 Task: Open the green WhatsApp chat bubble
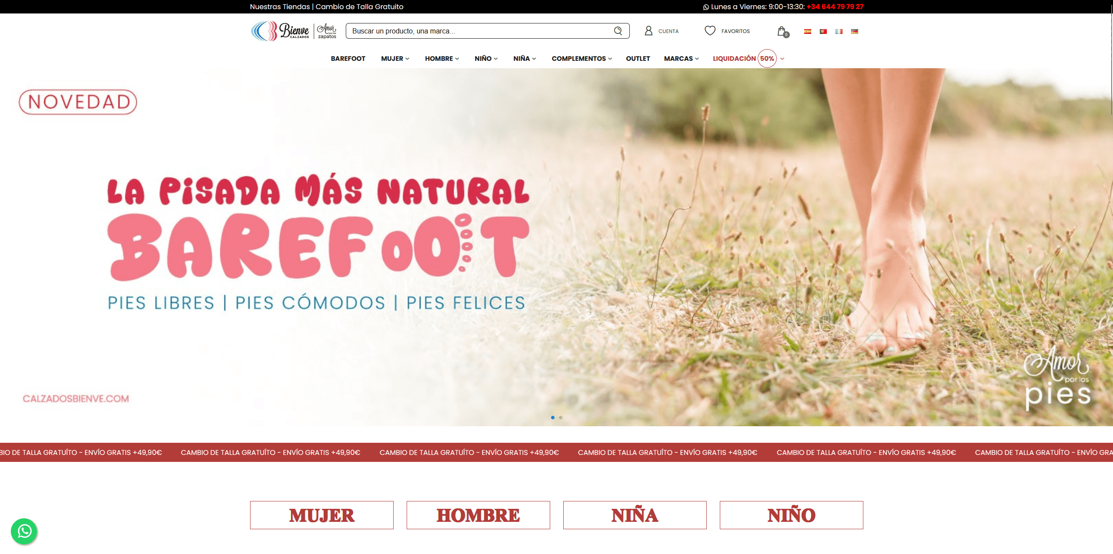[x=24, y=531]
